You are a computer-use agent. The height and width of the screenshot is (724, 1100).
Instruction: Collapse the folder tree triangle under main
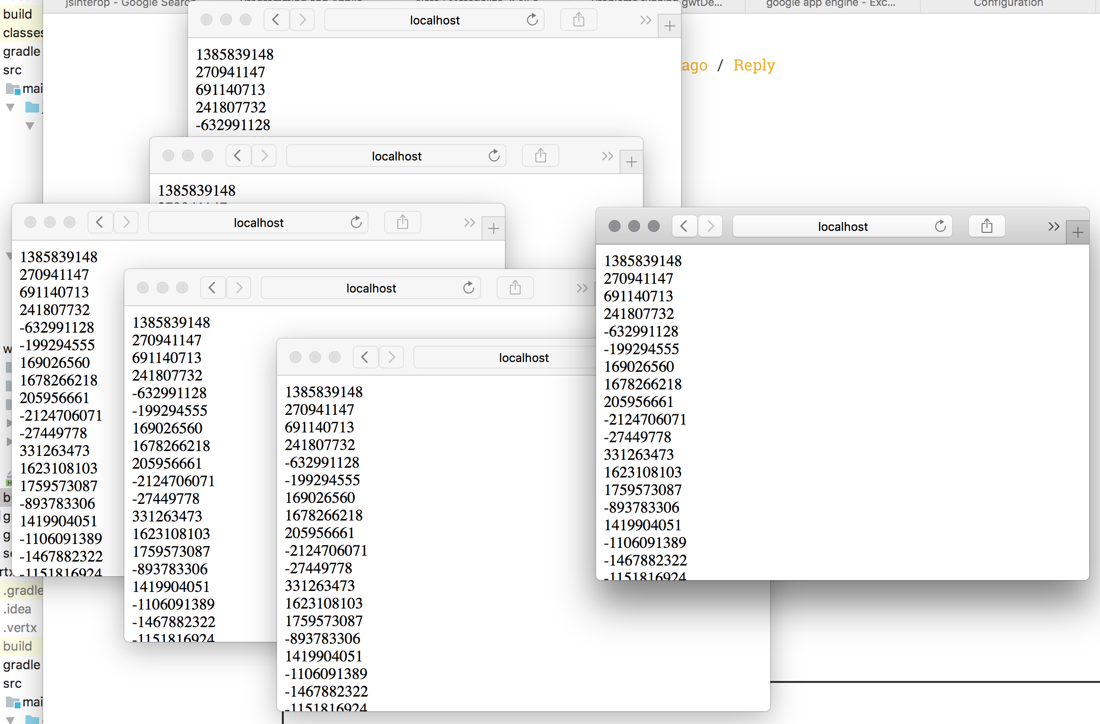[10, 107]
